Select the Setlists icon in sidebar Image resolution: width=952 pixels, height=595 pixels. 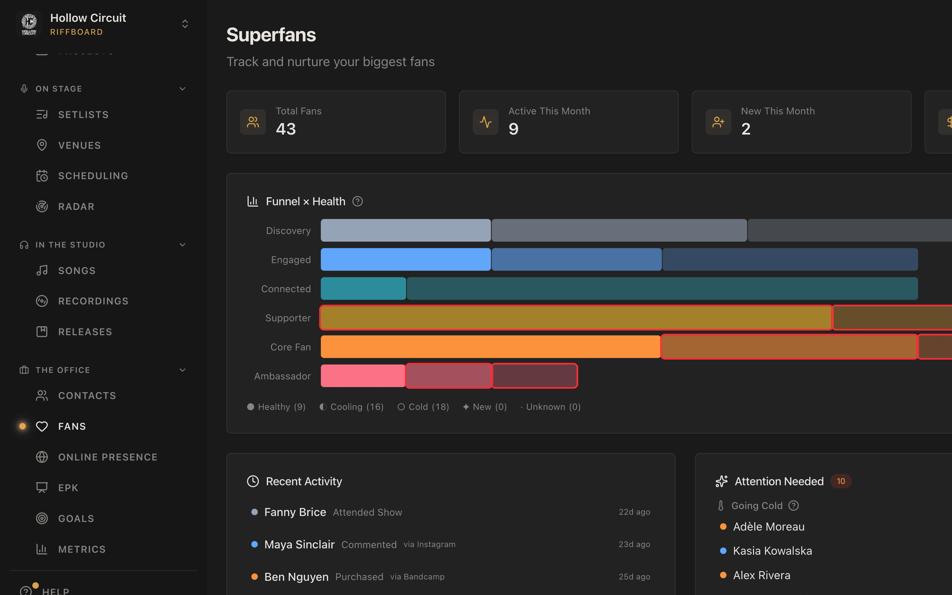pyautogui.click(x=42, y=114)
